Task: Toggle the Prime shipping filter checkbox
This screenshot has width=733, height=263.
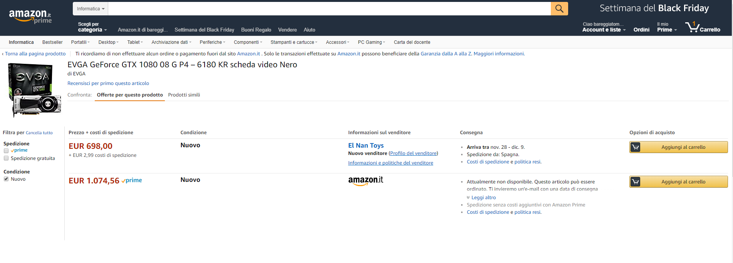Action: [6, 151]
